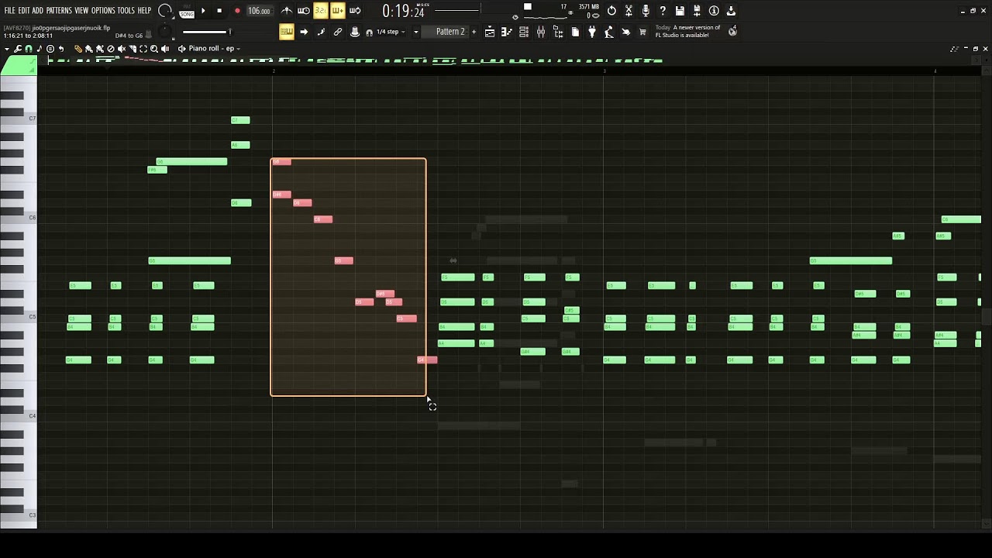This screenshot has width=992, height=558.
Task: Open the PATTERNS menu
Action: 59,11
